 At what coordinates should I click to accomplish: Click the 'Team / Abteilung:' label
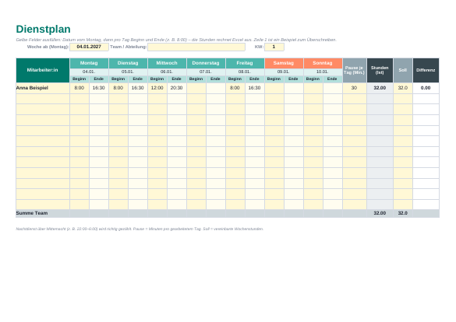pos(129,47)
